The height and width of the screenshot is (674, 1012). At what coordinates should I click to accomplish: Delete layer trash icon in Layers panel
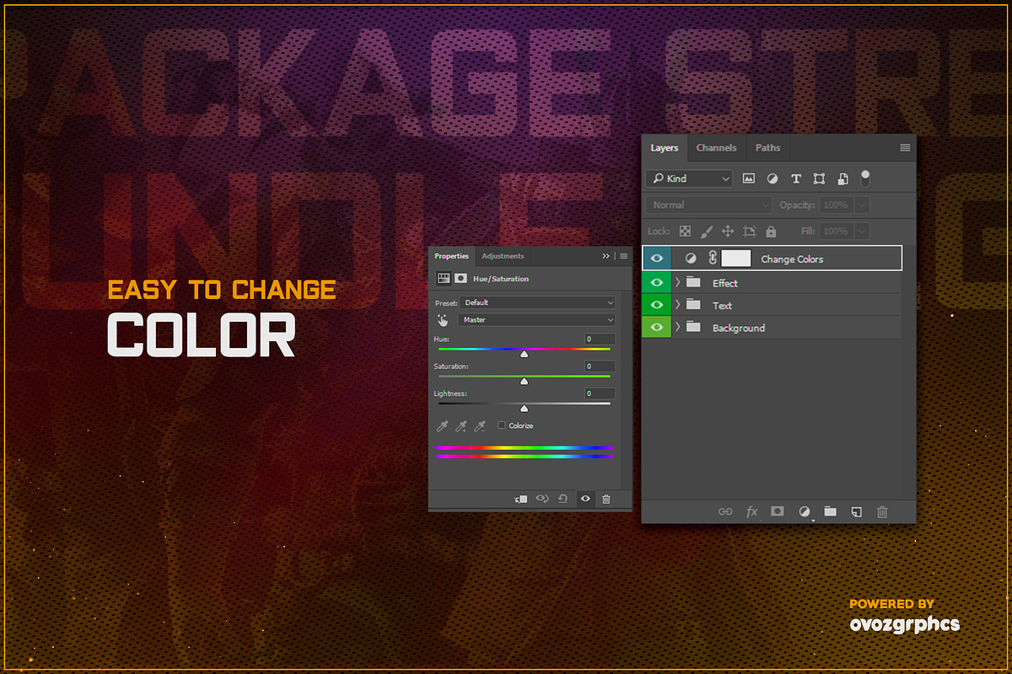pos(882,511)
